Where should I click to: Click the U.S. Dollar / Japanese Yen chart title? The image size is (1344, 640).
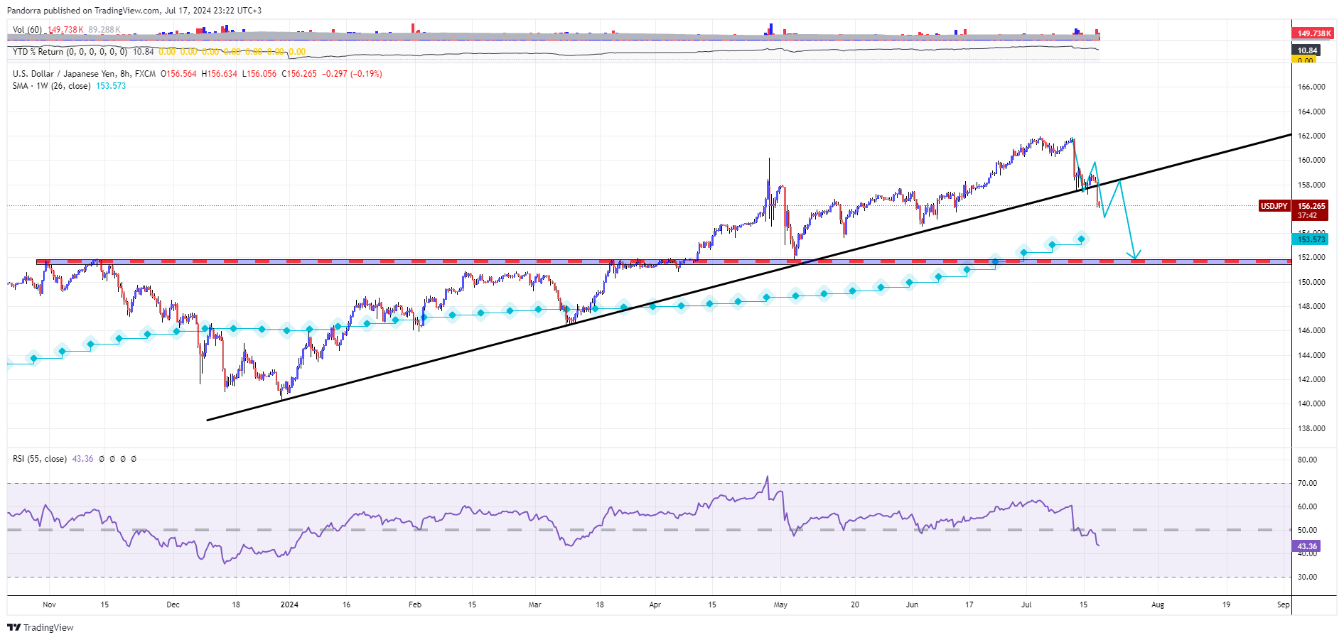click(x=84, y=74)
